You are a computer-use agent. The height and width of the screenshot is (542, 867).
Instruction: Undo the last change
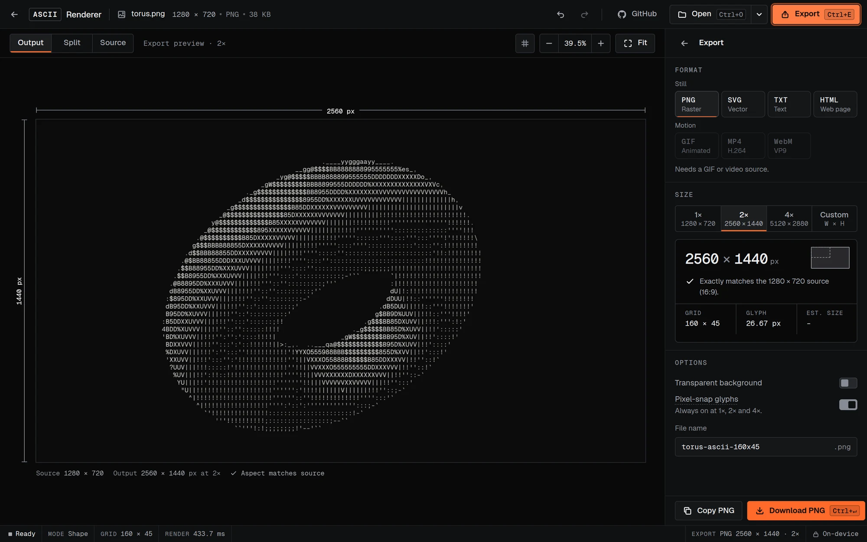[x=561, y=14]
